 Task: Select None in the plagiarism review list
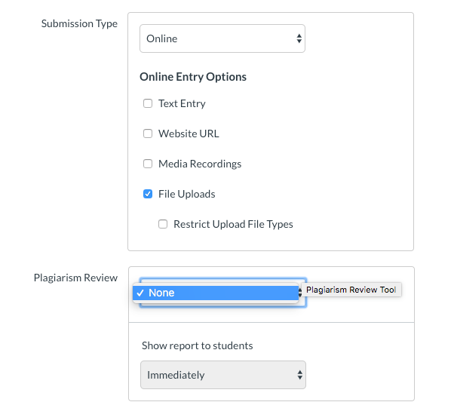pos(216,293)
